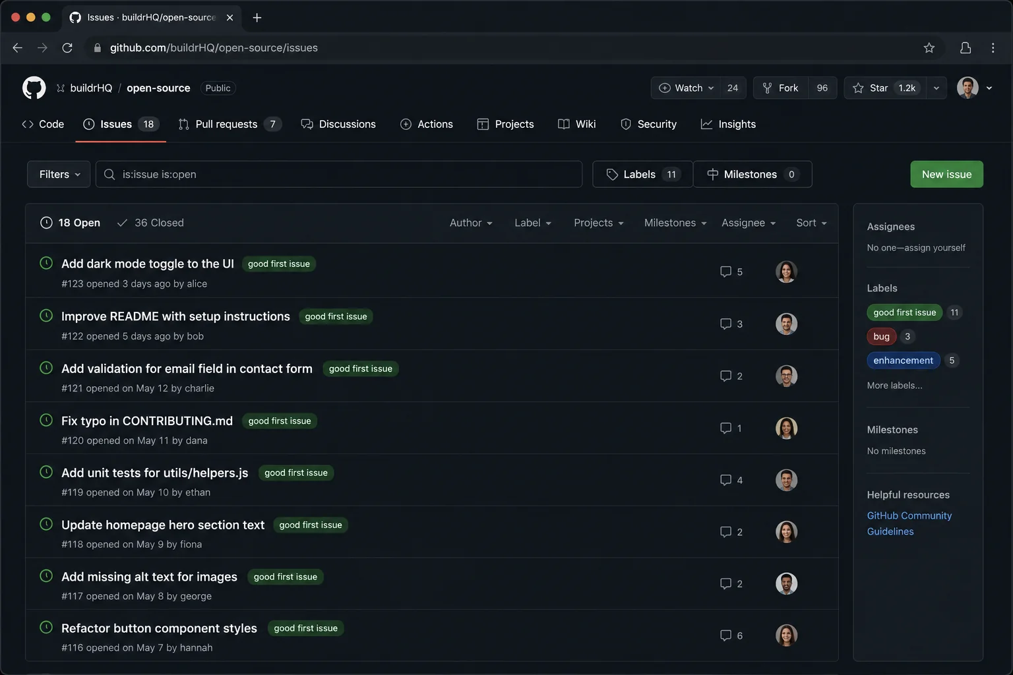Open the Sort dropdown
The width and height of the screenshot is (1013, 675).
coord(811,223)
